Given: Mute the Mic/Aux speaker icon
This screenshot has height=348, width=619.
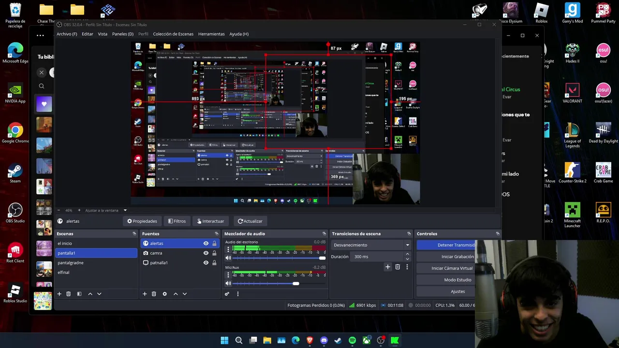Looking at the screenshot, I should [228, 283].
